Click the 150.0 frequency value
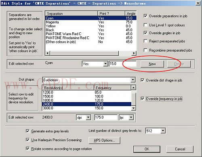This screenshot has width=202, height=157. pos(99,108)
